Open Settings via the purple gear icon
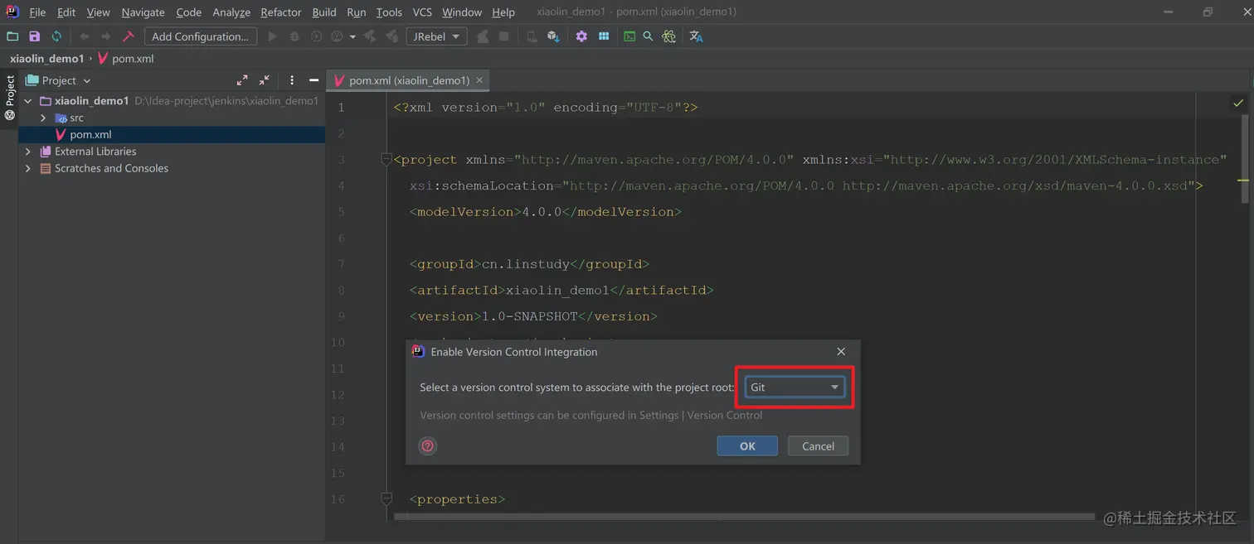The image size is (1254, 544). click(x=581, y=36)
